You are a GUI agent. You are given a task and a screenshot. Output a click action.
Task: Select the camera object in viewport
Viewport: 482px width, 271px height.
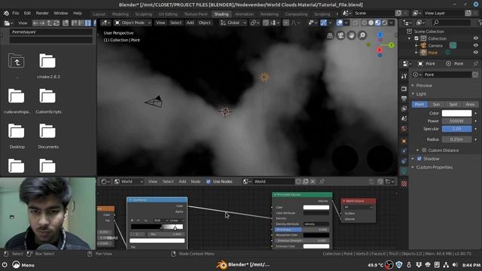click(x=154, y=102)
